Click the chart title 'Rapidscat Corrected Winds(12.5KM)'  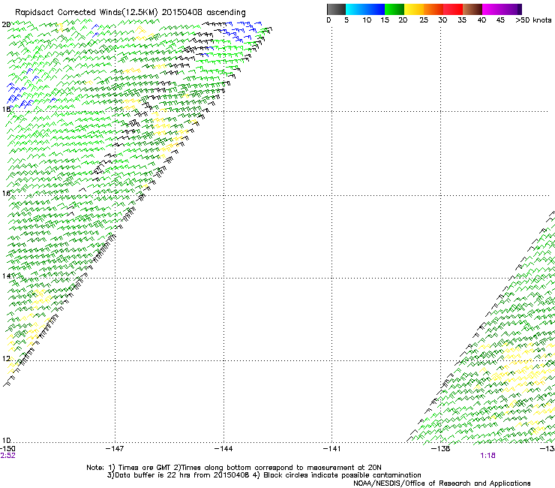[86, 13]
